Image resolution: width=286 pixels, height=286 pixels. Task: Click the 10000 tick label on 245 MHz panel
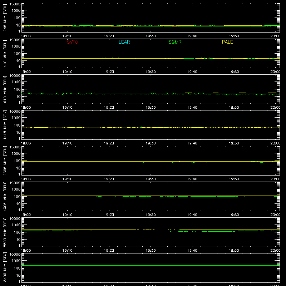pyautogui.click(x=15, y=4)
